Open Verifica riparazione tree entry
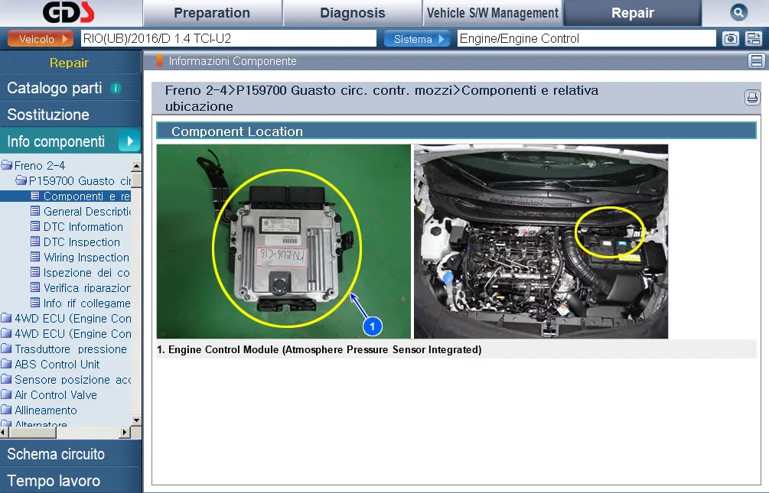 86,287
